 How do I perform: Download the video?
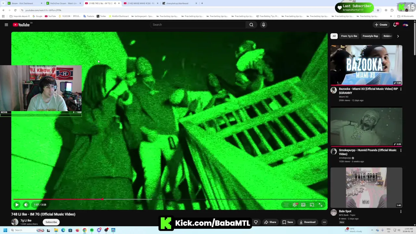click(x=307, y=222)
